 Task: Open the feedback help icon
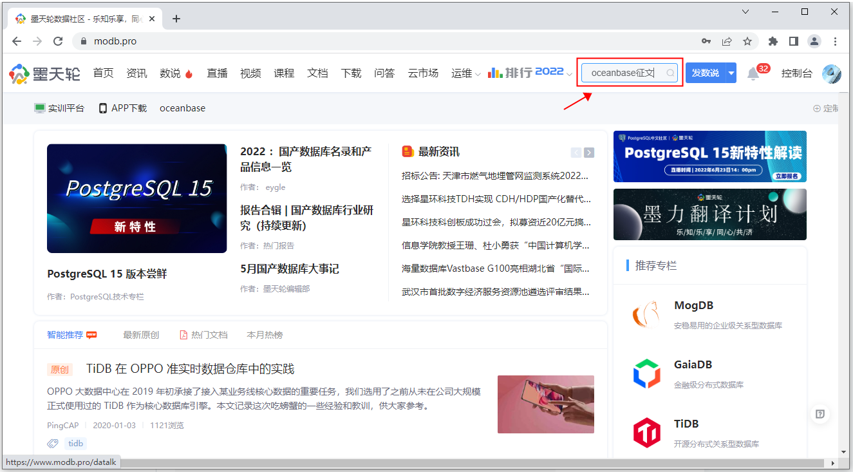[x=820, y=414]
